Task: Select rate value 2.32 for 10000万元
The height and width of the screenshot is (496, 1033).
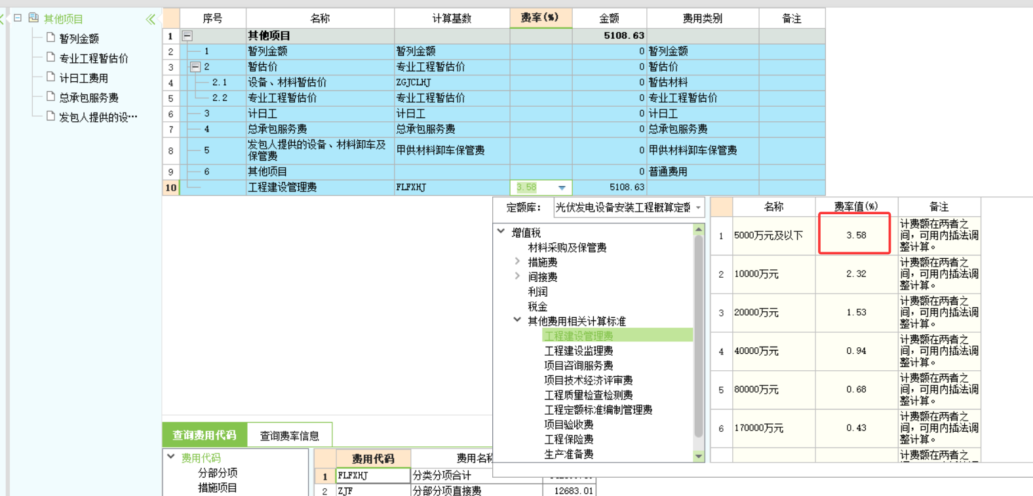Action: pos(856,274)
